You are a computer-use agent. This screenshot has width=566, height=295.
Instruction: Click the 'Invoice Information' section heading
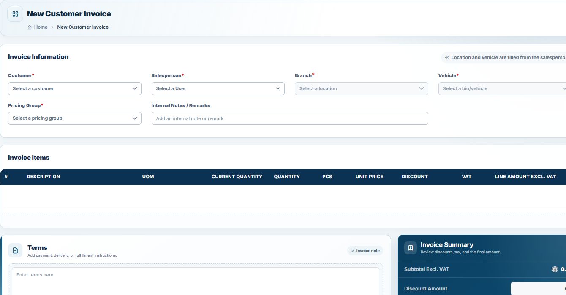(x=38, y=57)
